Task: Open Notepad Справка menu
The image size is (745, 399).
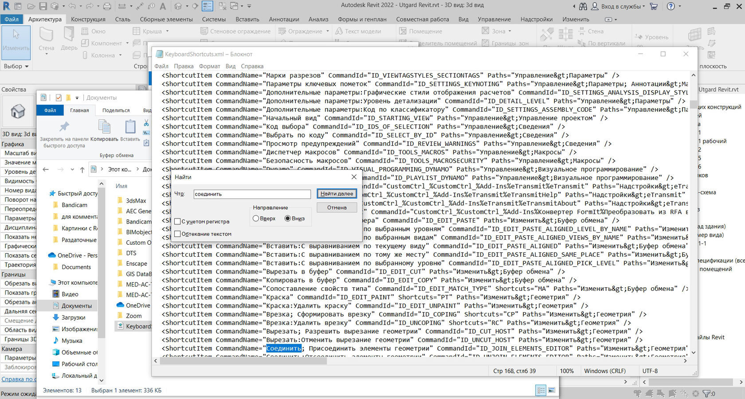Action: pos(252,66)
